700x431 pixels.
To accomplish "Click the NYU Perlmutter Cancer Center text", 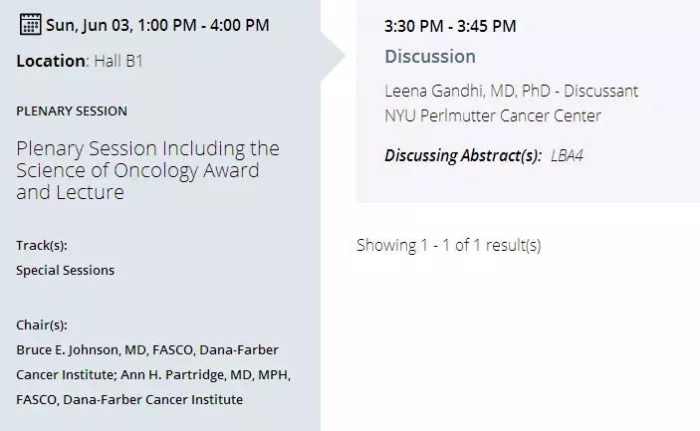I will 493,116.
